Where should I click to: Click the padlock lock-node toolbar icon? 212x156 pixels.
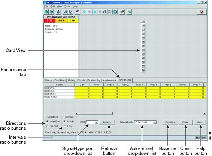pos(58,12)
